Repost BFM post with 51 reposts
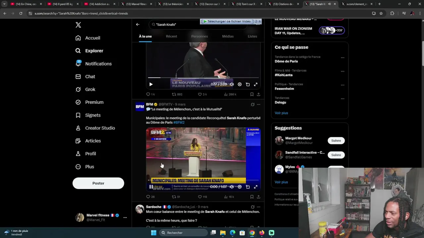 [176, 197]
